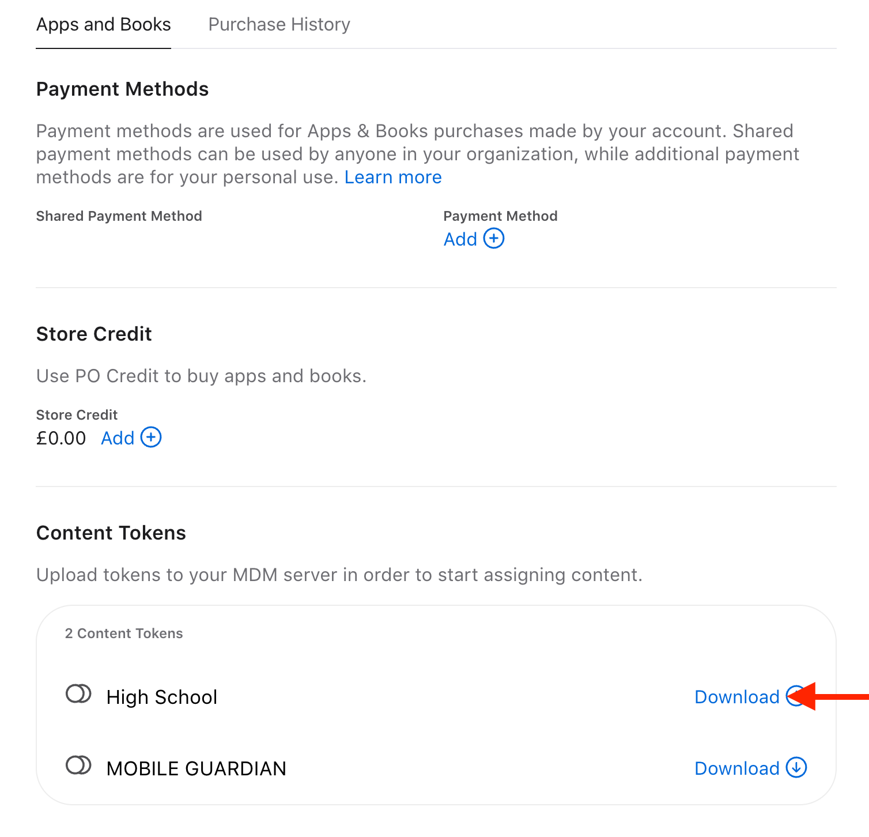The height and width of the screenshot is (837, 869).
Task: Click the Download text for MOBILE GUARDIAN
Action: point(736,768)
